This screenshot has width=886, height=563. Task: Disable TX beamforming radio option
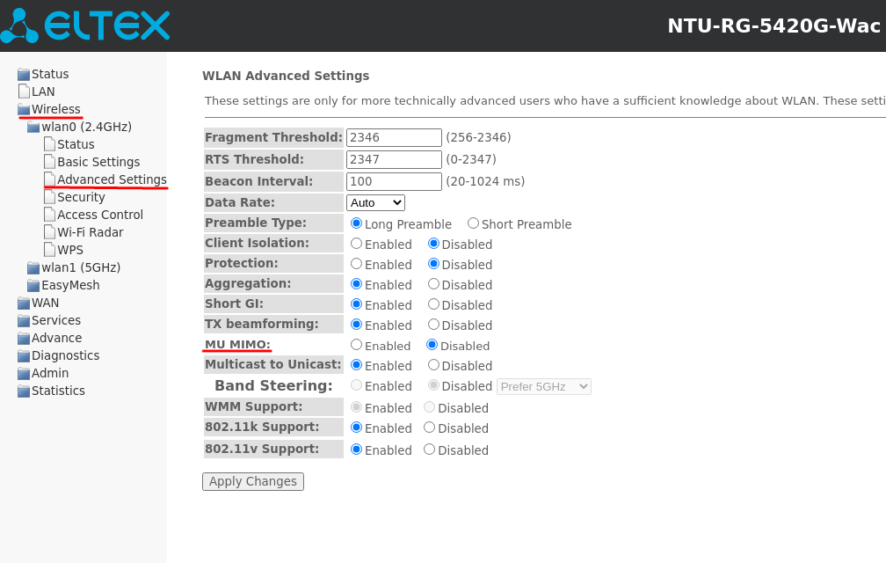tap(433, 325)
